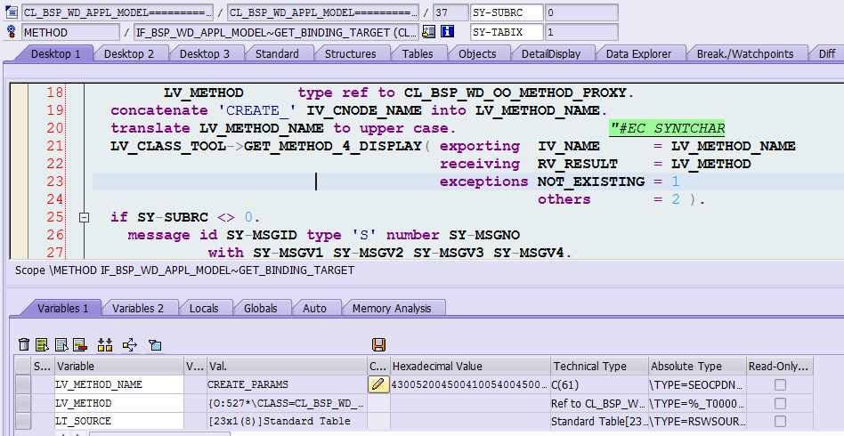Select the Memory Analysis tab
844x436 pixels.
392,309
